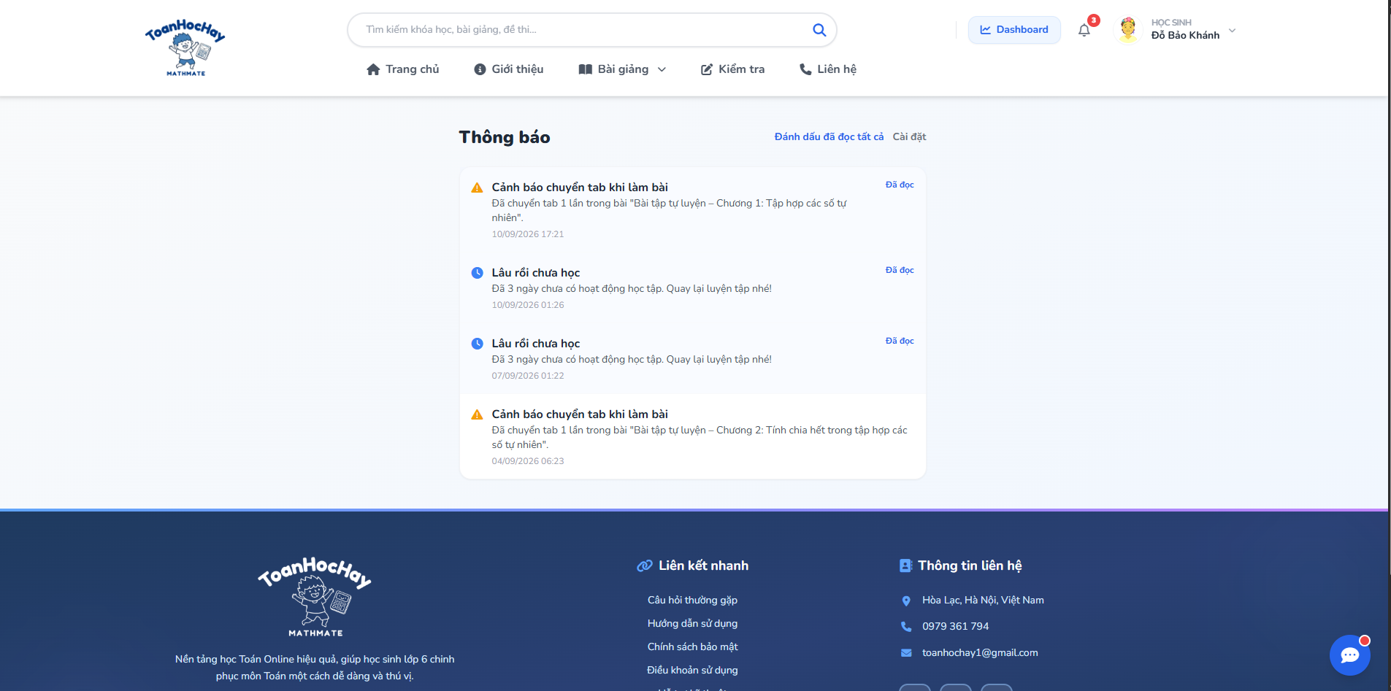Click warning triangle icon of Chương 1 notification
This screenshot has width=1391, height=691.
pyautogui.click(x=477, y=188)
